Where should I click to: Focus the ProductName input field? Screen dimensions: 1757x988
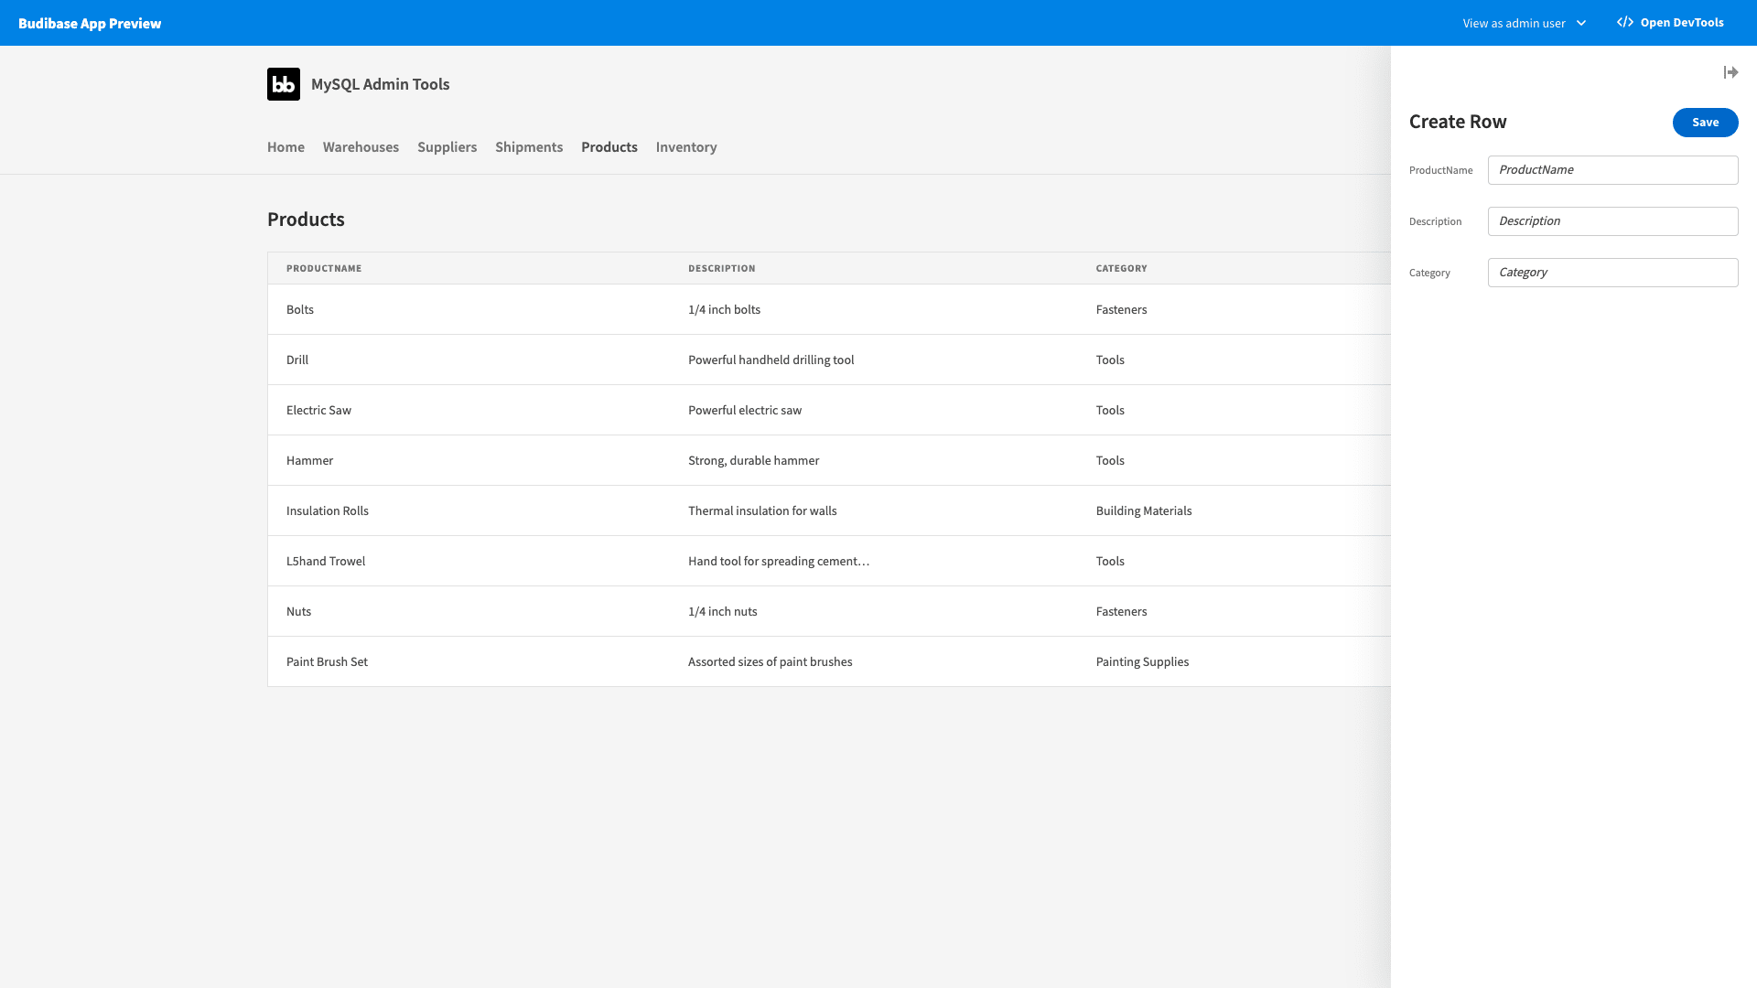pyautogui.click(x=1612, y=170)
